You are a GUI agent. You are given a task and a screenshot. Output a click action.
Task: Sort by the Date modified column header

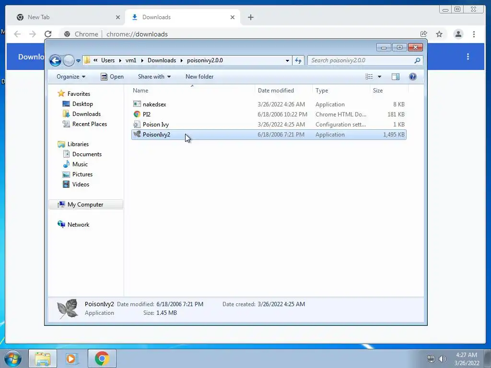(283, 91)
